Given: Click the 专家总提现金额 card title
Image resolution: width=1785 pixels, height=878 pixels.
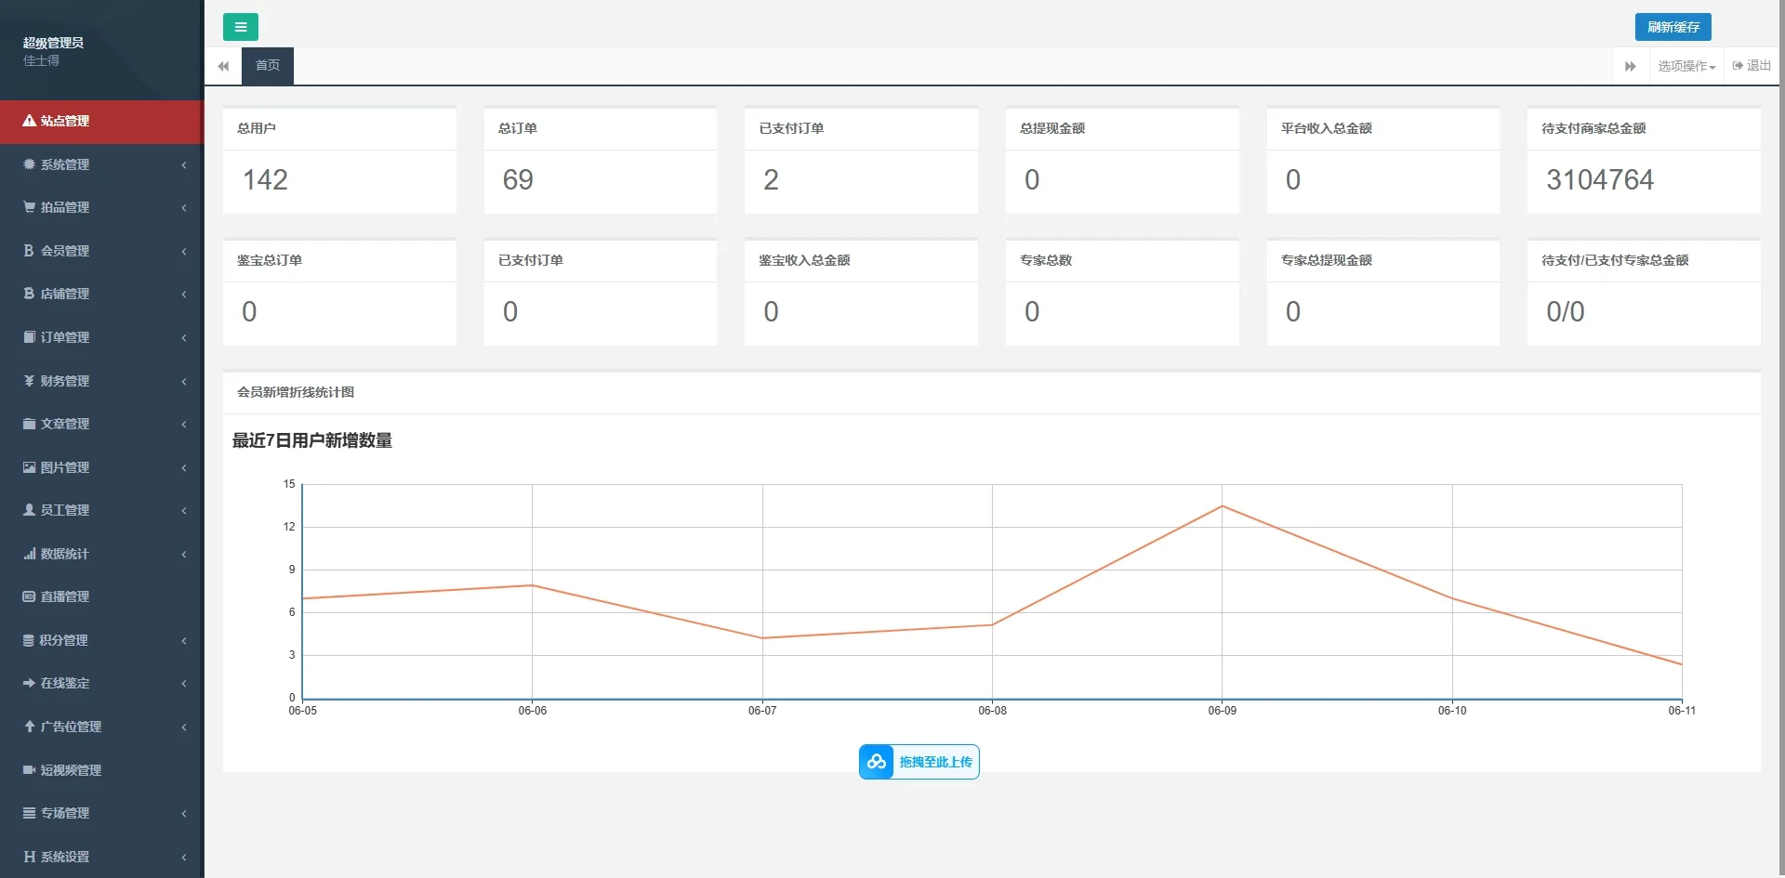Looking at the screenshot, I should tap(1327, 260).
